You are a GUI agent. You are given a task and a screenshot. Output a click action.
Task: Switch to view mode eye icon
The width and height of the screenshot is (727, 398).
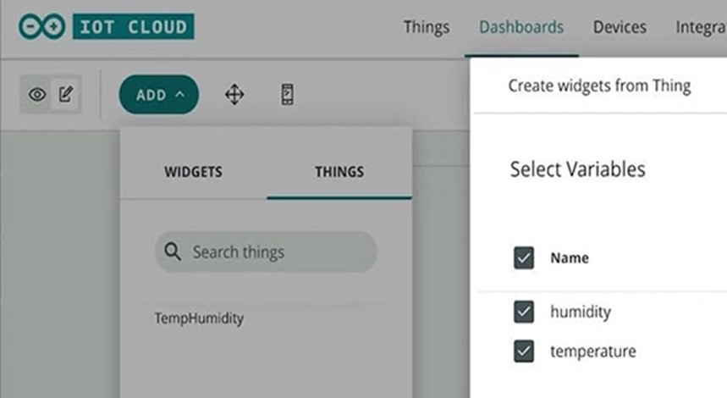37,95
